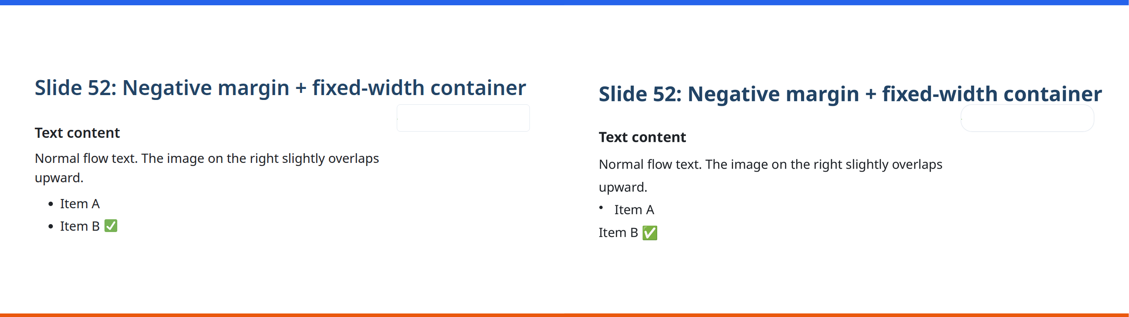Click the left slide's "Text content" subheading

click(77, 133)
